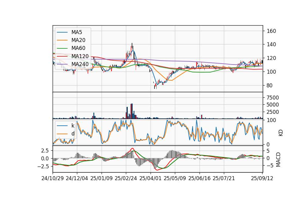
Task: Click the purple MA240 legend line sample
Action: tap(62, 64)
